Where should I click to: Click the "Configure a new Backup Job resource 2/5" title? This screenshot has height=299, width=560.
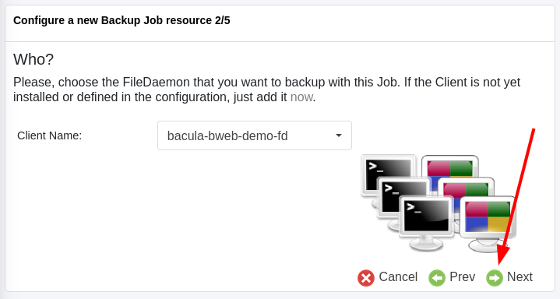(x=122, y=20)
